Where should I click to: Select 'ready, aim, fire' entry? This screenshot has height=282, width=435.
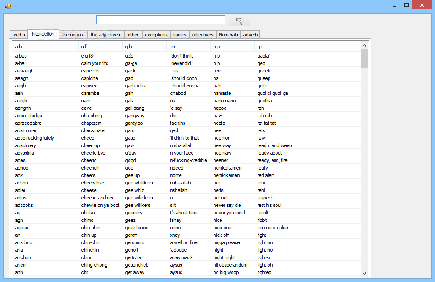(x=272, y=160)
